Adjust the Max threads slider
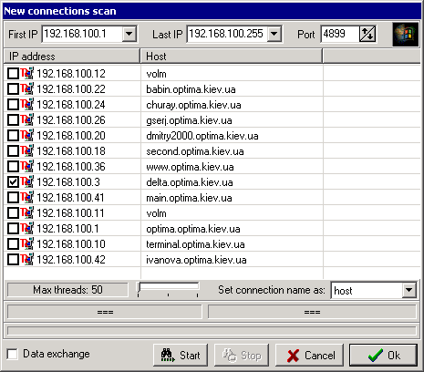The image size is (424, 372). coord(168,290)
